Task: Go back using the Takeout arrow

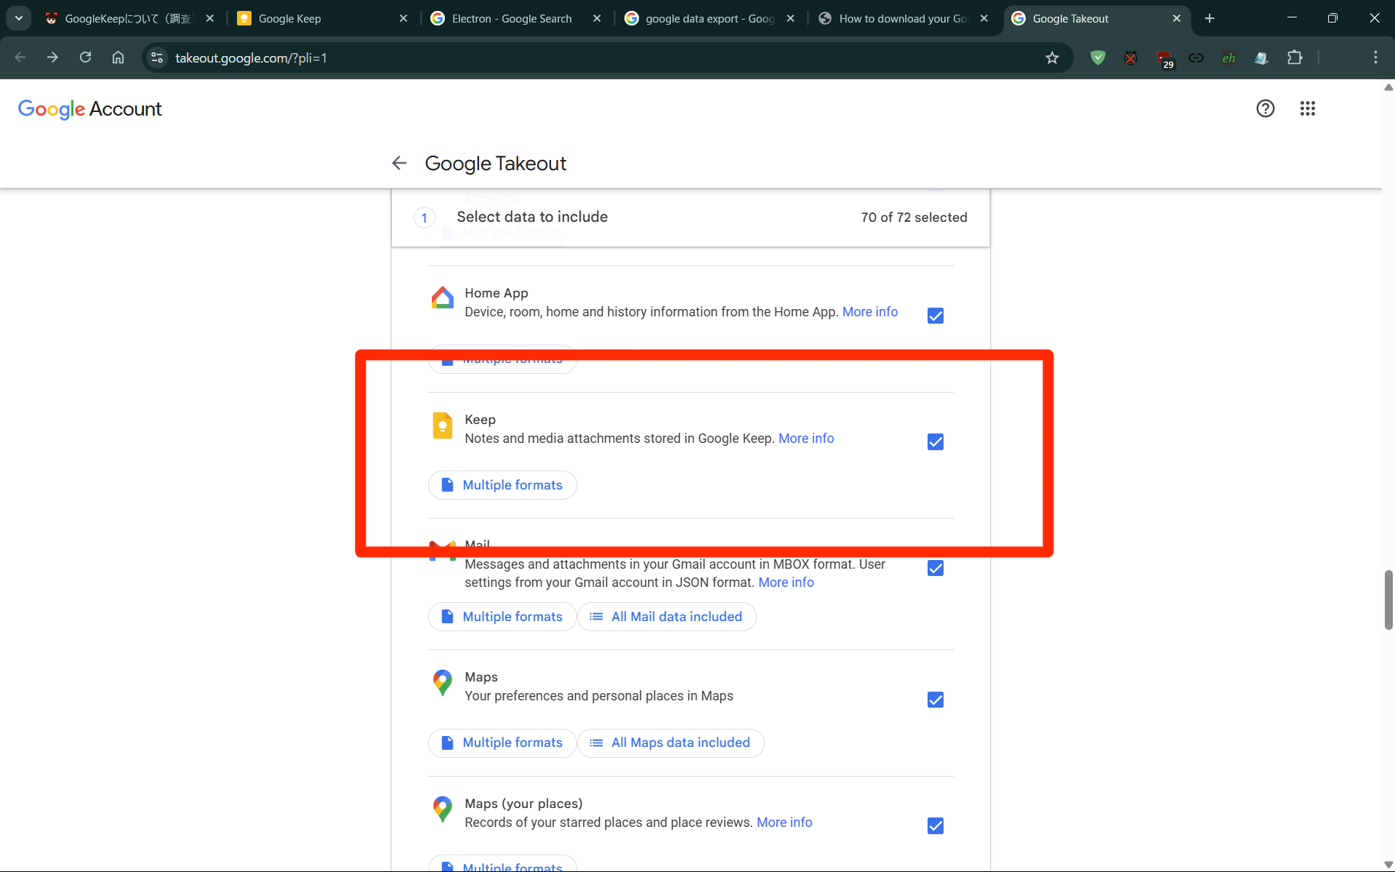Action: (399, 163)
